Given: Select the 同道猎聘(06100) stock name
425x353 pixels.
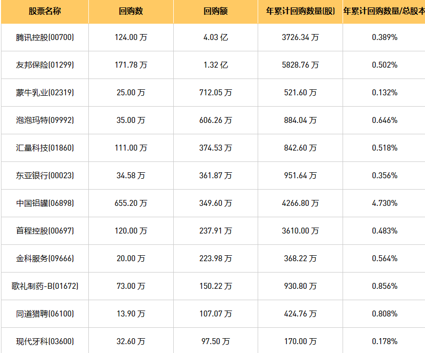Looking at the screenshot, I should (45, 314).
